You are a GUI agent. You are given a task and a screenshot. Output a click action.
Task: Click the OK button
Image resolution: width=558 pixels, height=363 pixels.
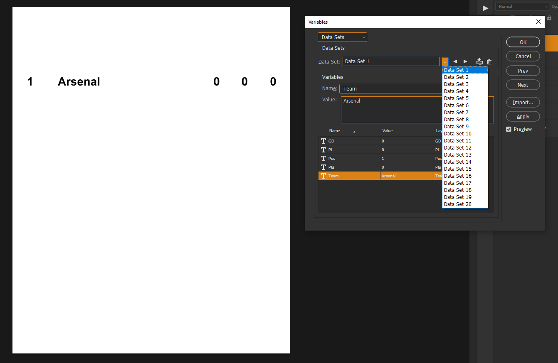523,42
